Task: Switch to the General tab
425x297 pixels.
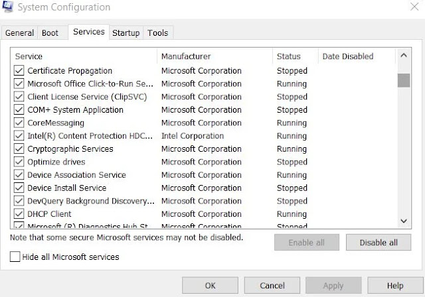Action: [19, 32]
